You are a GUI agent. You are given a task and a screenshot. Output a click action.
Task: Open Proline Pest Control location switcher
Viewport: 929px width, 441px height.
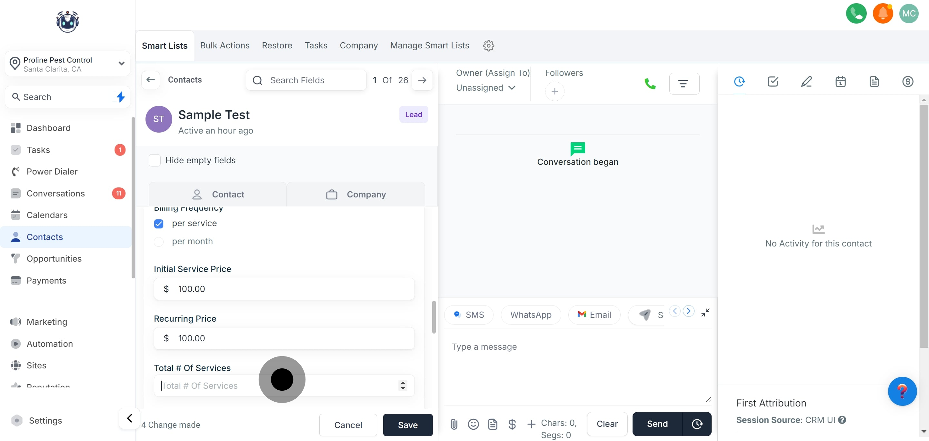(67, 64)
